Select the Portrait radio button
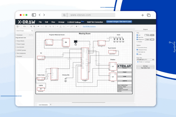Image resolution: width=176 pixels, height=117 pixels. click(x=138, y=62)
